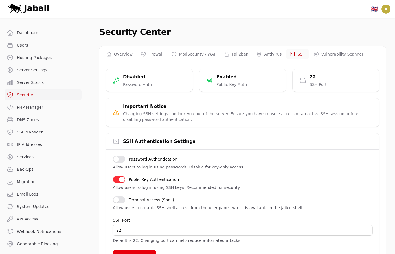Open the language flag selector
The height and width of the screenshot is (254, 395).
click(x=374, y=9)
